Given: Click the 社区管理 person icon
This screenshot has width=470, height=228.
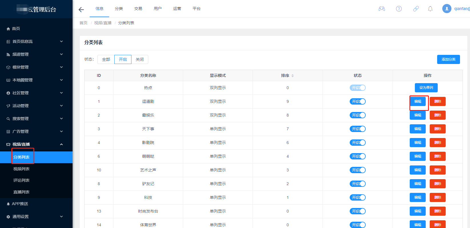Looking at the screenshot, I should point(8,93).
